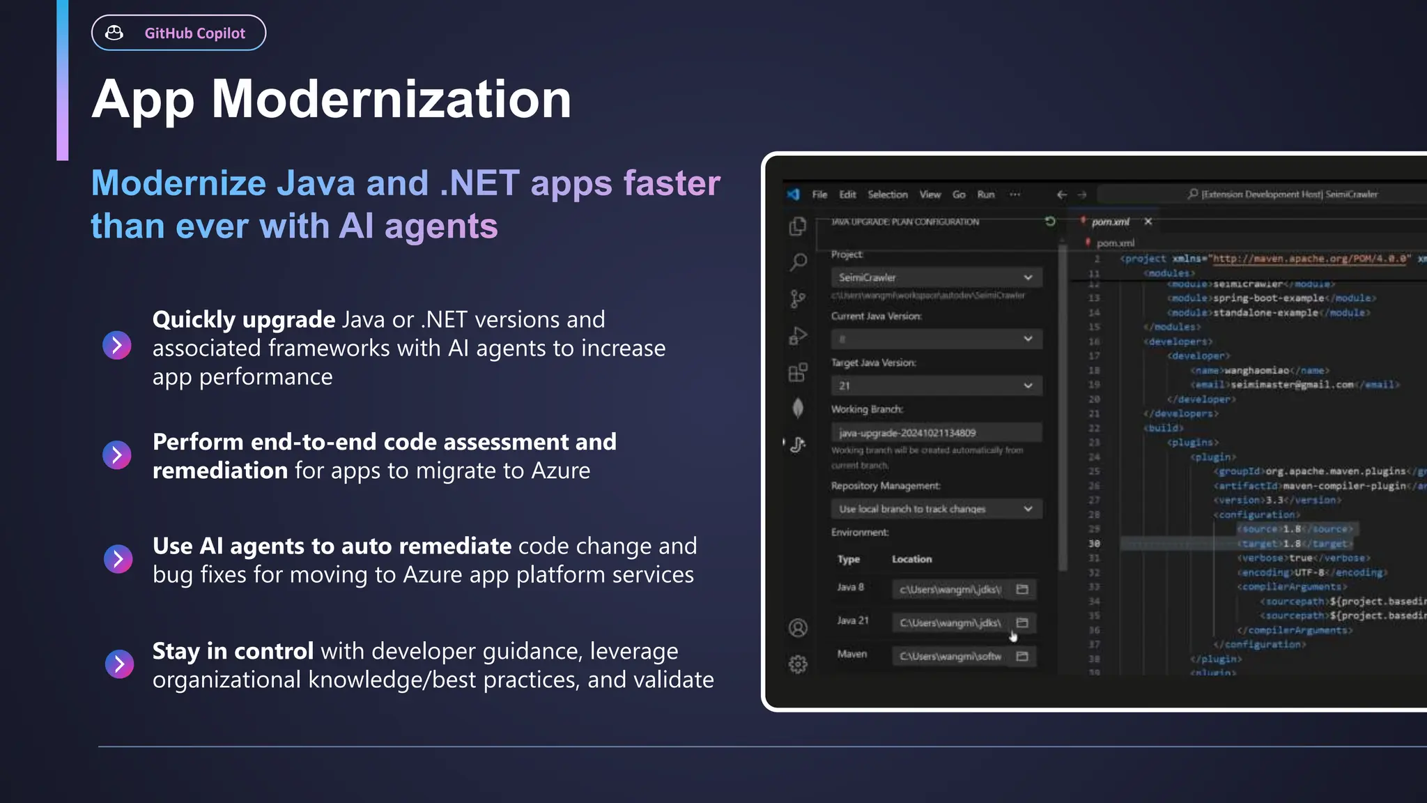Click the back navigation arrow
Viewport: 1427px width, 803px height.
pyautogui.click(x=1061, y=194)
